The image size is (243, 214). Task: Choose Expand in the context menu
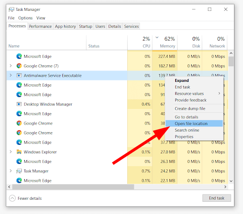[x=194, y=80]
